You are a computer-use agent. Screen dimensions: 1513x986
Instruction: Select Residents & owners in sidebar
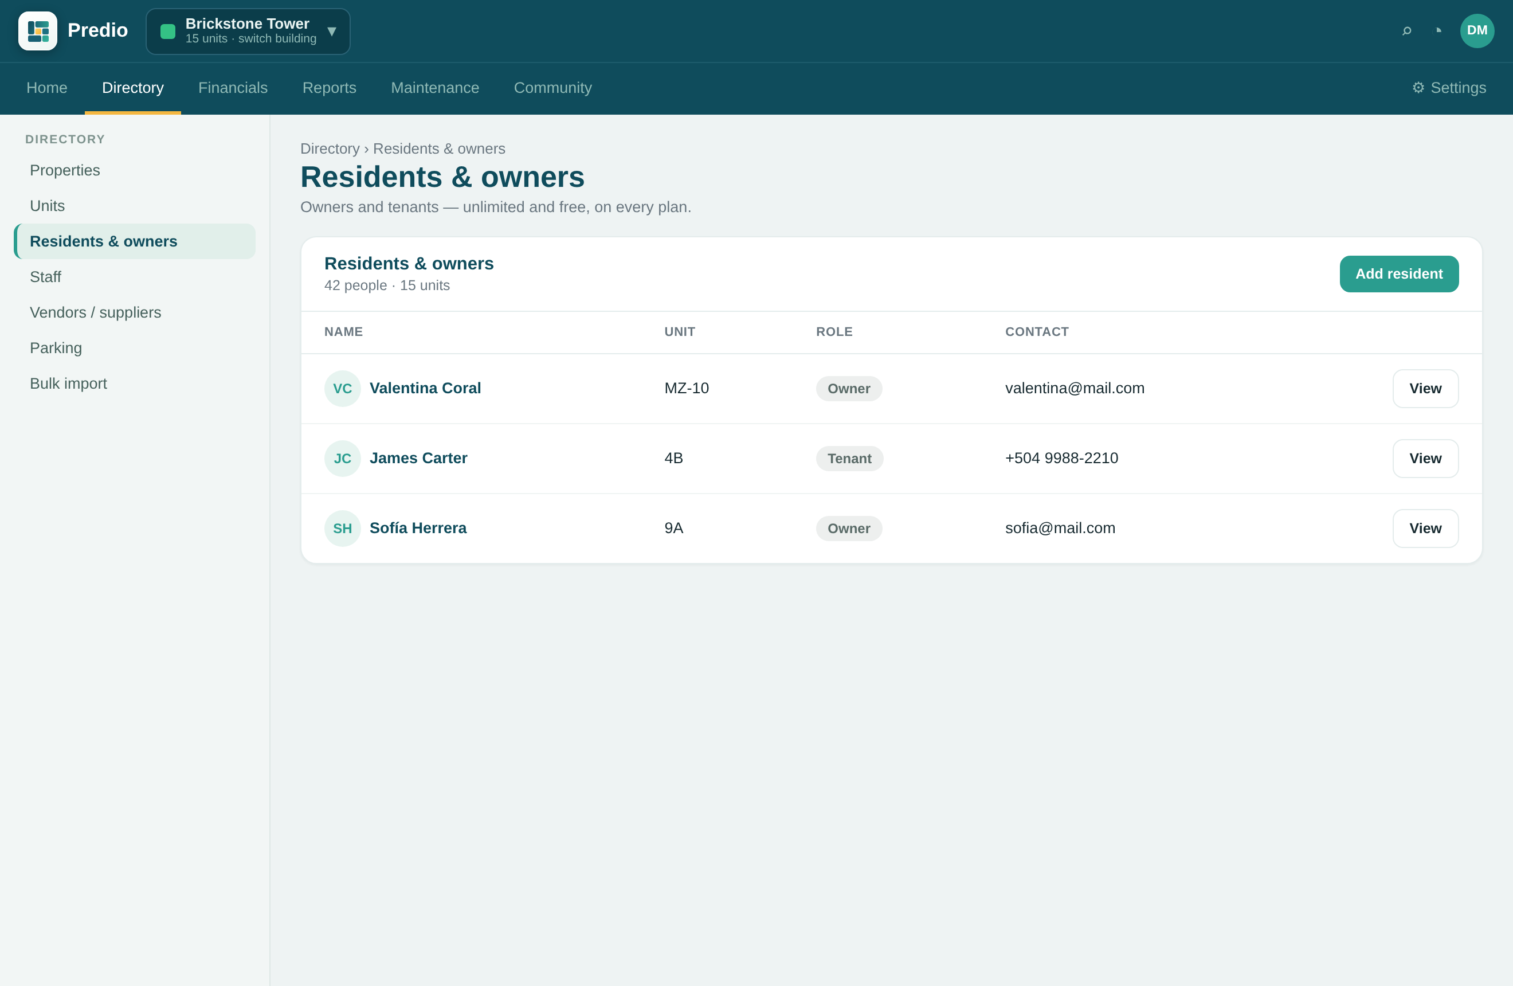click(135, 241)
